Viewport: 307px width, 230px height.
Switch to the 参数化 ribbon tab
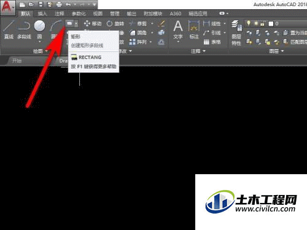click(x=79, y=13)
